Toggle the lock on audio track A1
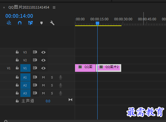This screenshot has height=122, width=166. click(x=17, y=77)
